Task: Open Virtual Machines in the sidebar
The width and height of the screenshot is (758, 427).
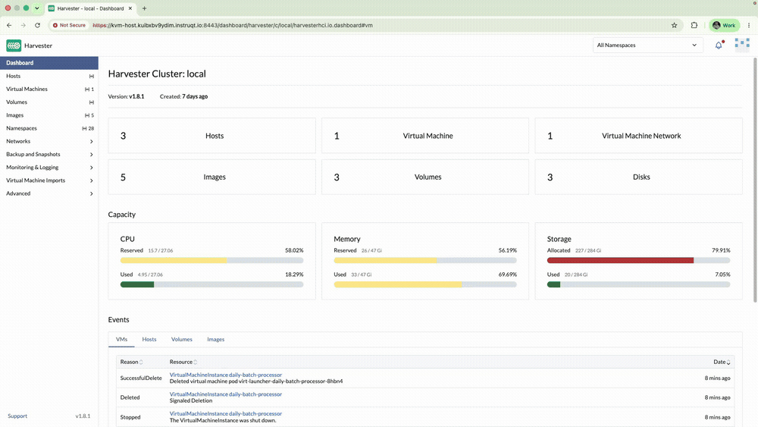Action: (x=49, y=89)
